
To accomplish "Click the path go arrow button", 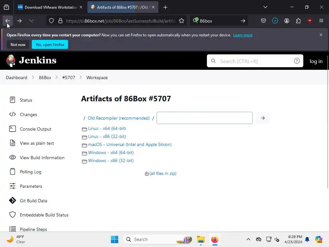I will click(x=263, y=118).
